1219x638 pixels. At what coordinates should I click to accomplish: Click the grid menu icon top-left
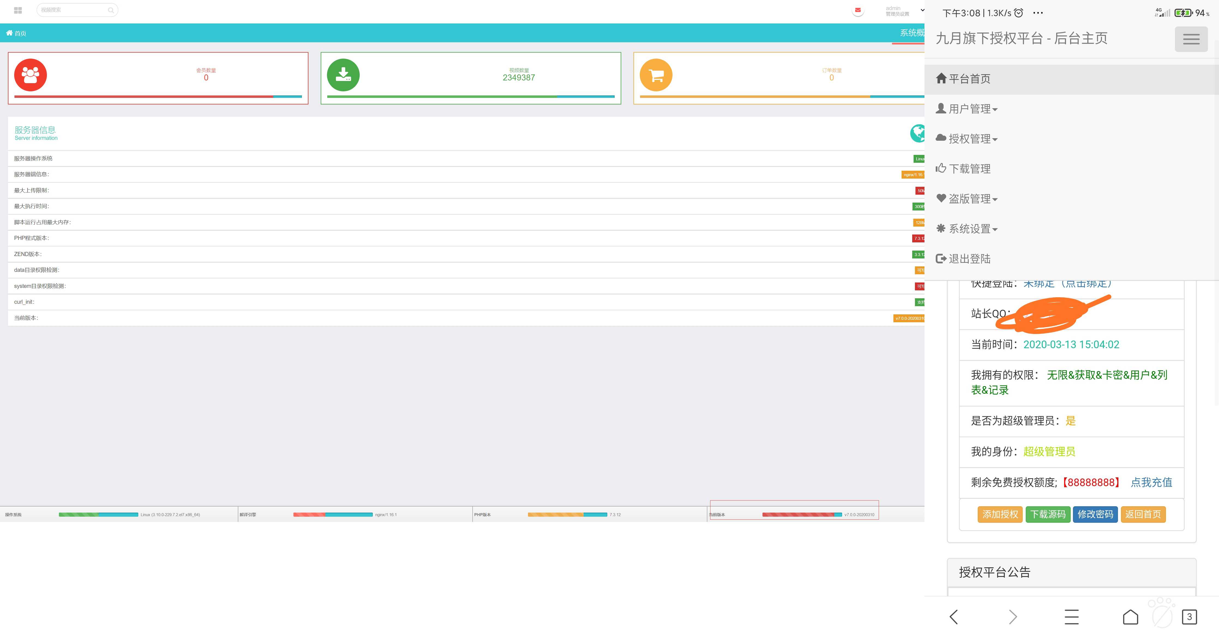pos(18,10)
